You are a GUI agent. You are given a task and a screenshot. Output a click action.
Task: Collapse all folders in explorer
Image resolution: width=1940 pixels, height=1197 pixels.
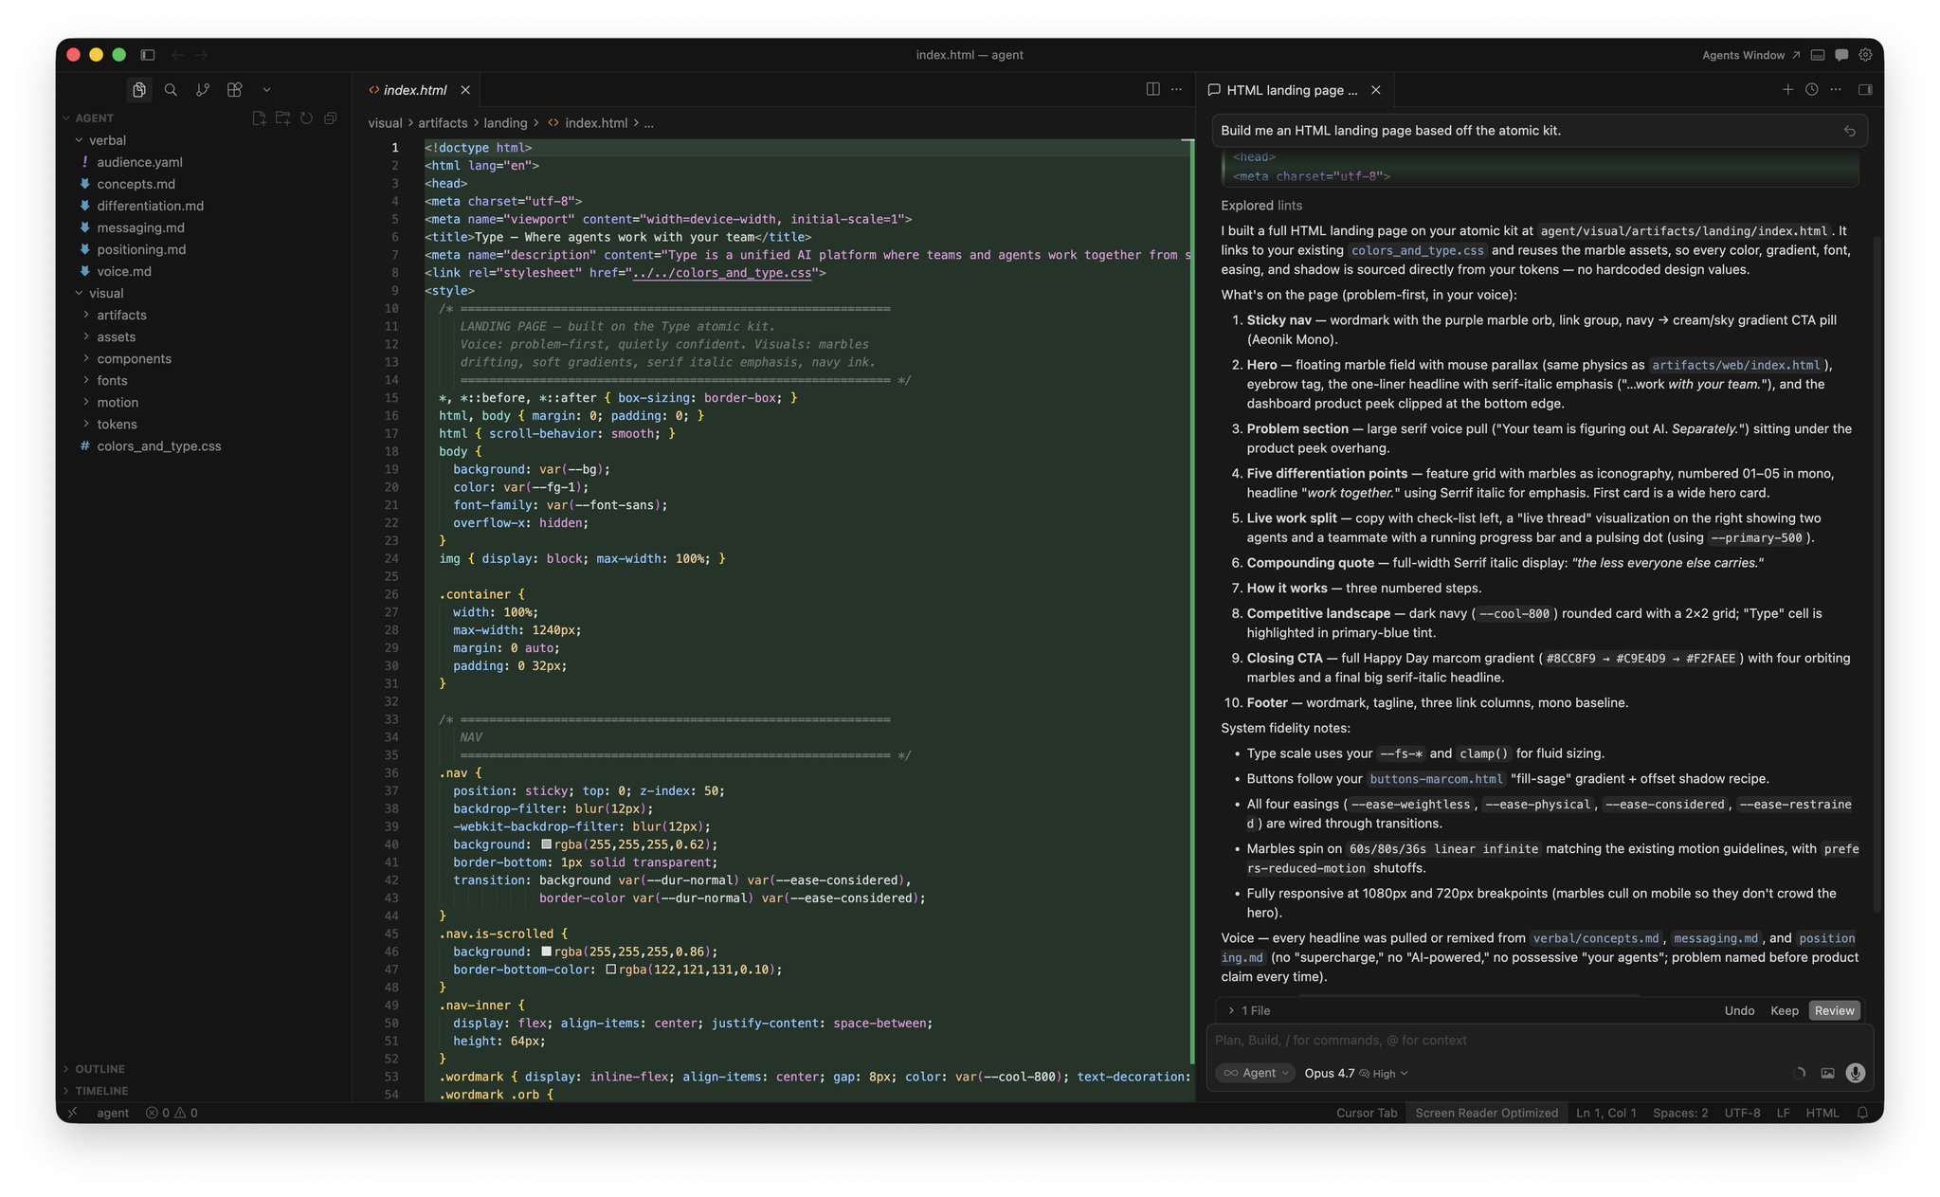point(331,118)
